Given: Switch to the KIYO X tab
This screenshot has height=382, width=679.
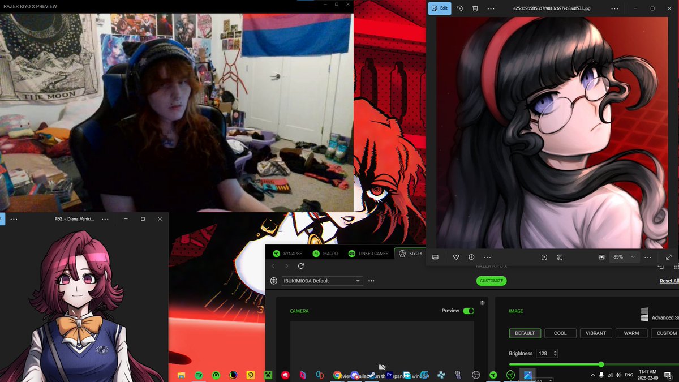Looking at the screenshot, I should point(411,254).
